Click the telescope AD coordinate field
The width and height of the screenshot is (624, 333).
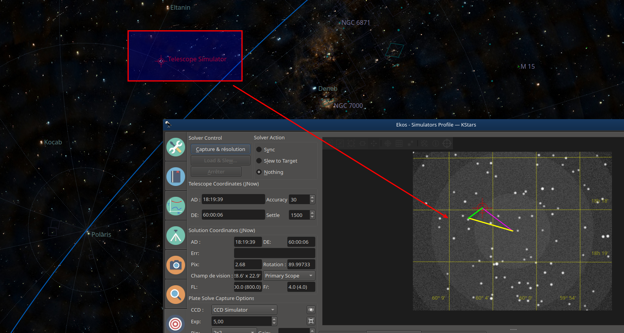point(233,199)
